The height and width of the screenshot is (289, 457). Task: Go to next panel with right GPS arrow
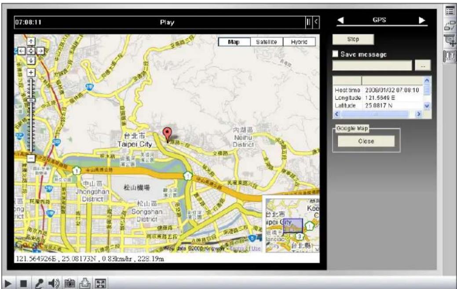[x=422, y=20]
